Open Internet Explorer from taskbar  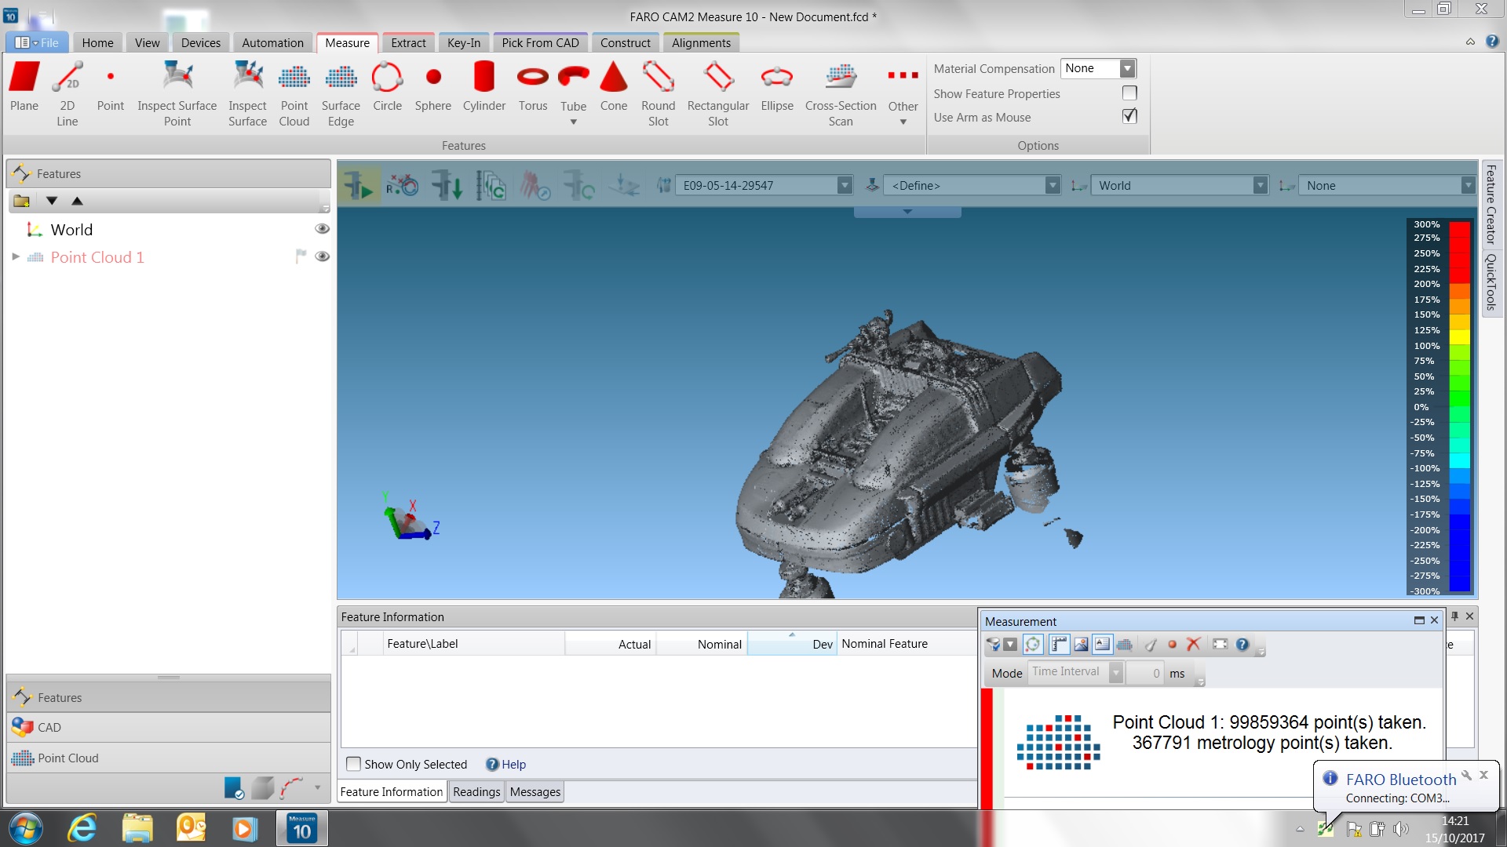(82, 828)
